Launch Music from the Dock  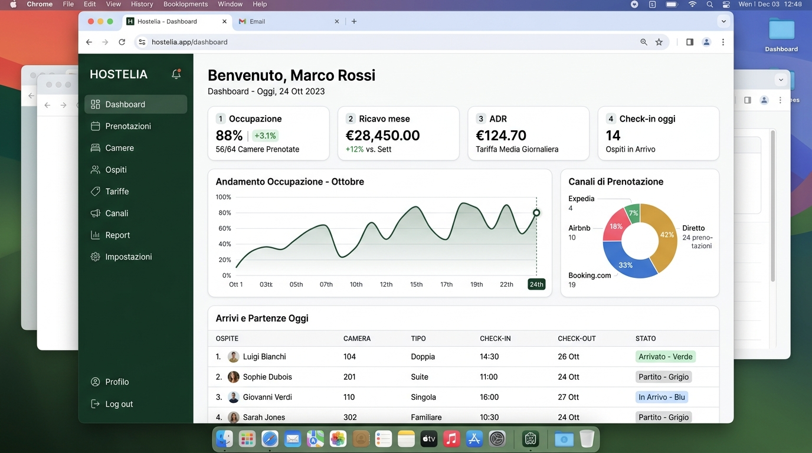pos(451,439)
